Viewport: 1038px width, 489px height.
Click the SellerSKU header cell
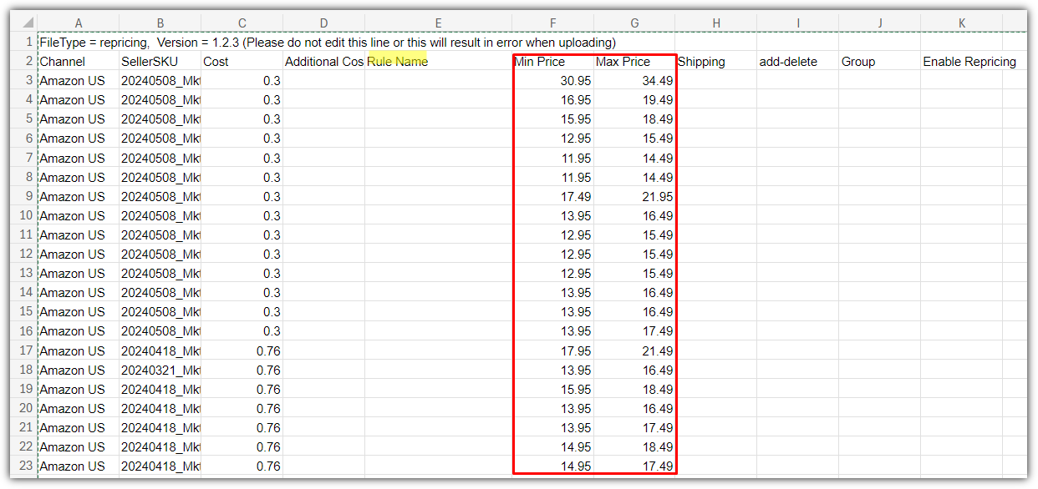tap(160, 61)
